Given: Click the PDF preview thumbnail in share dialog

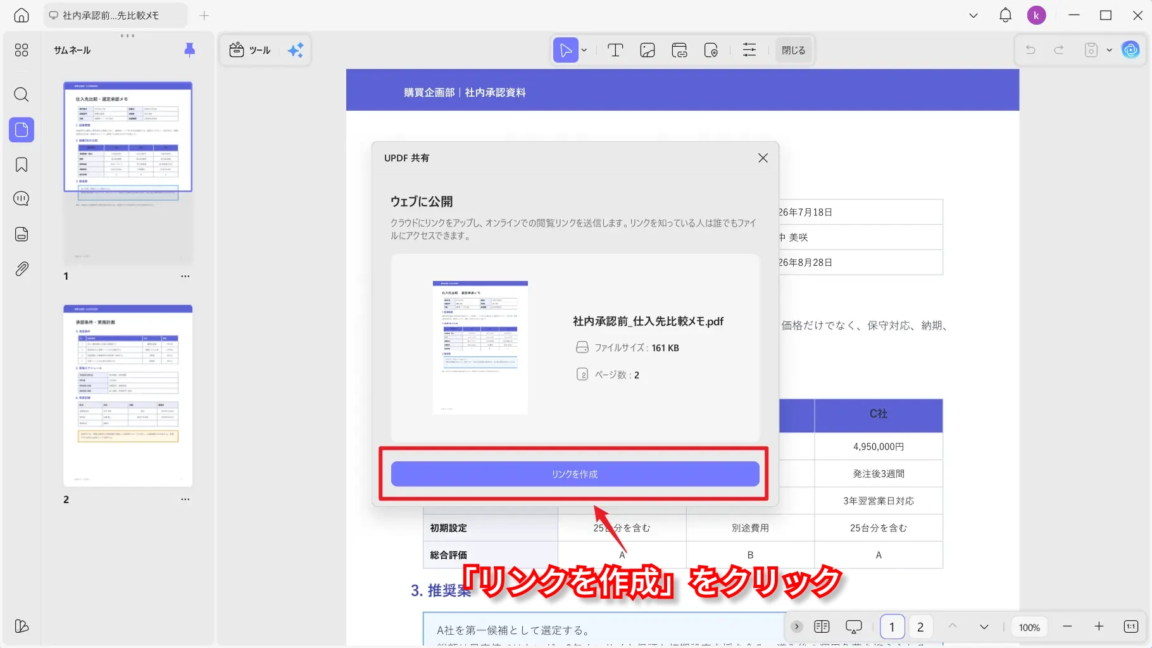Looking at the screenshot, I should (x=480, y=347).
